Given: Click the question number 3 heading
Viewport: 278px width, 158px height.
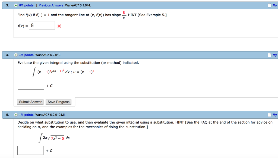Looking at the screenshot, I should click(7, 5).
